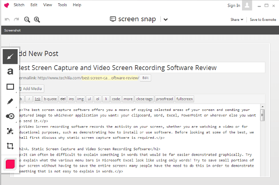Click the 'li' editor button
This screenshot has width=279, height=185.
pyautogui.click(x=106, y=99)
